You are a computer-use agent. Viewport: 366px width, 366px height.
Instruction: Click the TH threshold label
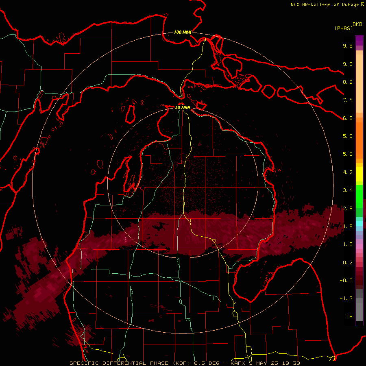(349, 317)
